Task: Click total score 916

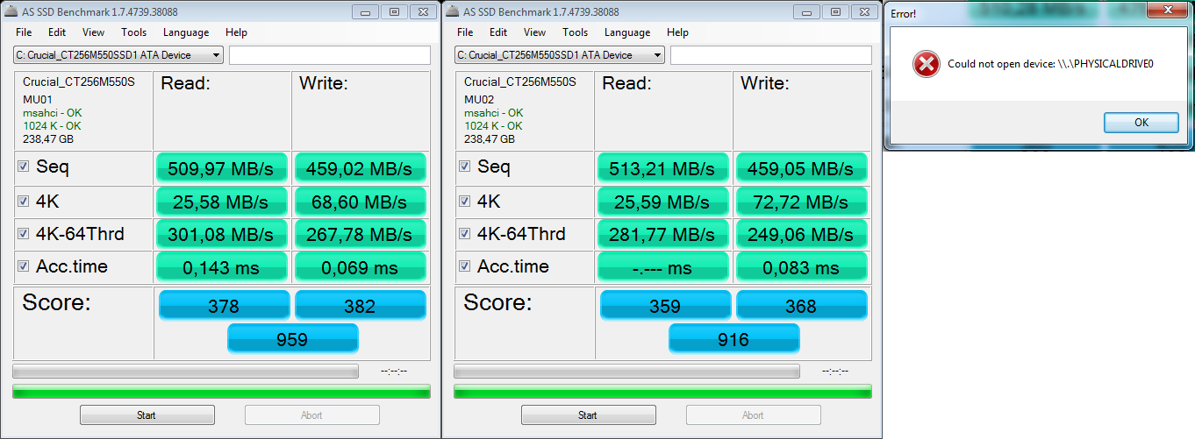Action: (733, 338)
